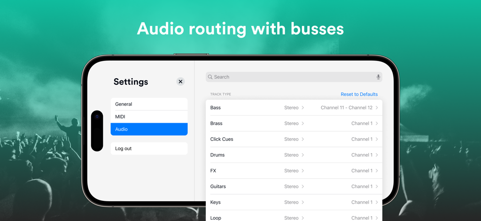
Task: Open Stereo option for Keys
Action: click(294, 202)
